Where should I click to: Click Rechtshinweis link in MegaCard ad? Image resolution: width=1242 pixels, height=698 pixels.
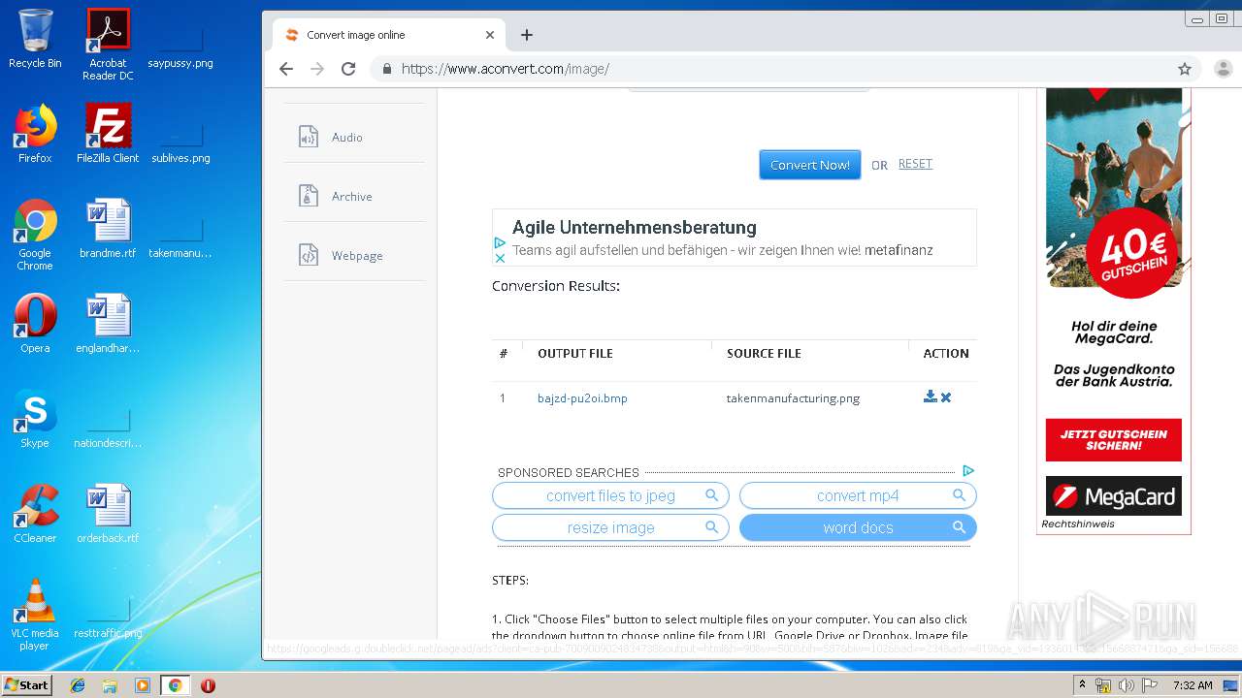click(x=1078, y=523)
